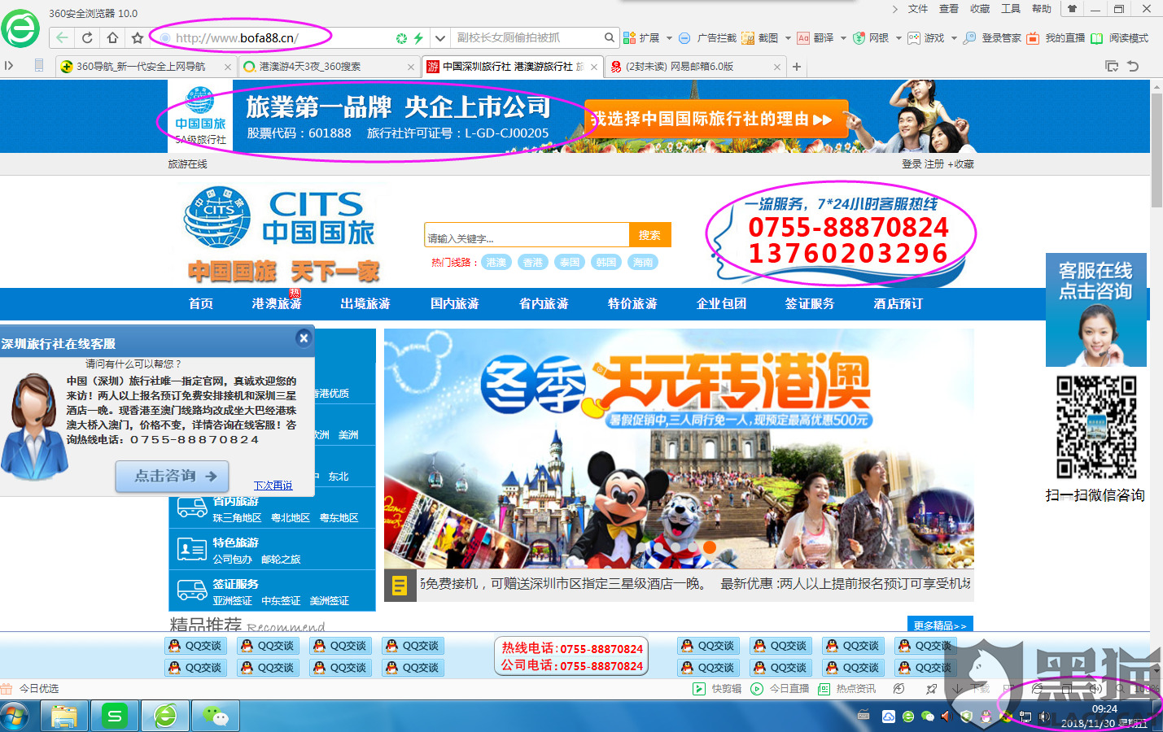Screen dimensions: 1163x732
Task: Open 今日直播 in the status bar
Action: (x=780, y=689)
